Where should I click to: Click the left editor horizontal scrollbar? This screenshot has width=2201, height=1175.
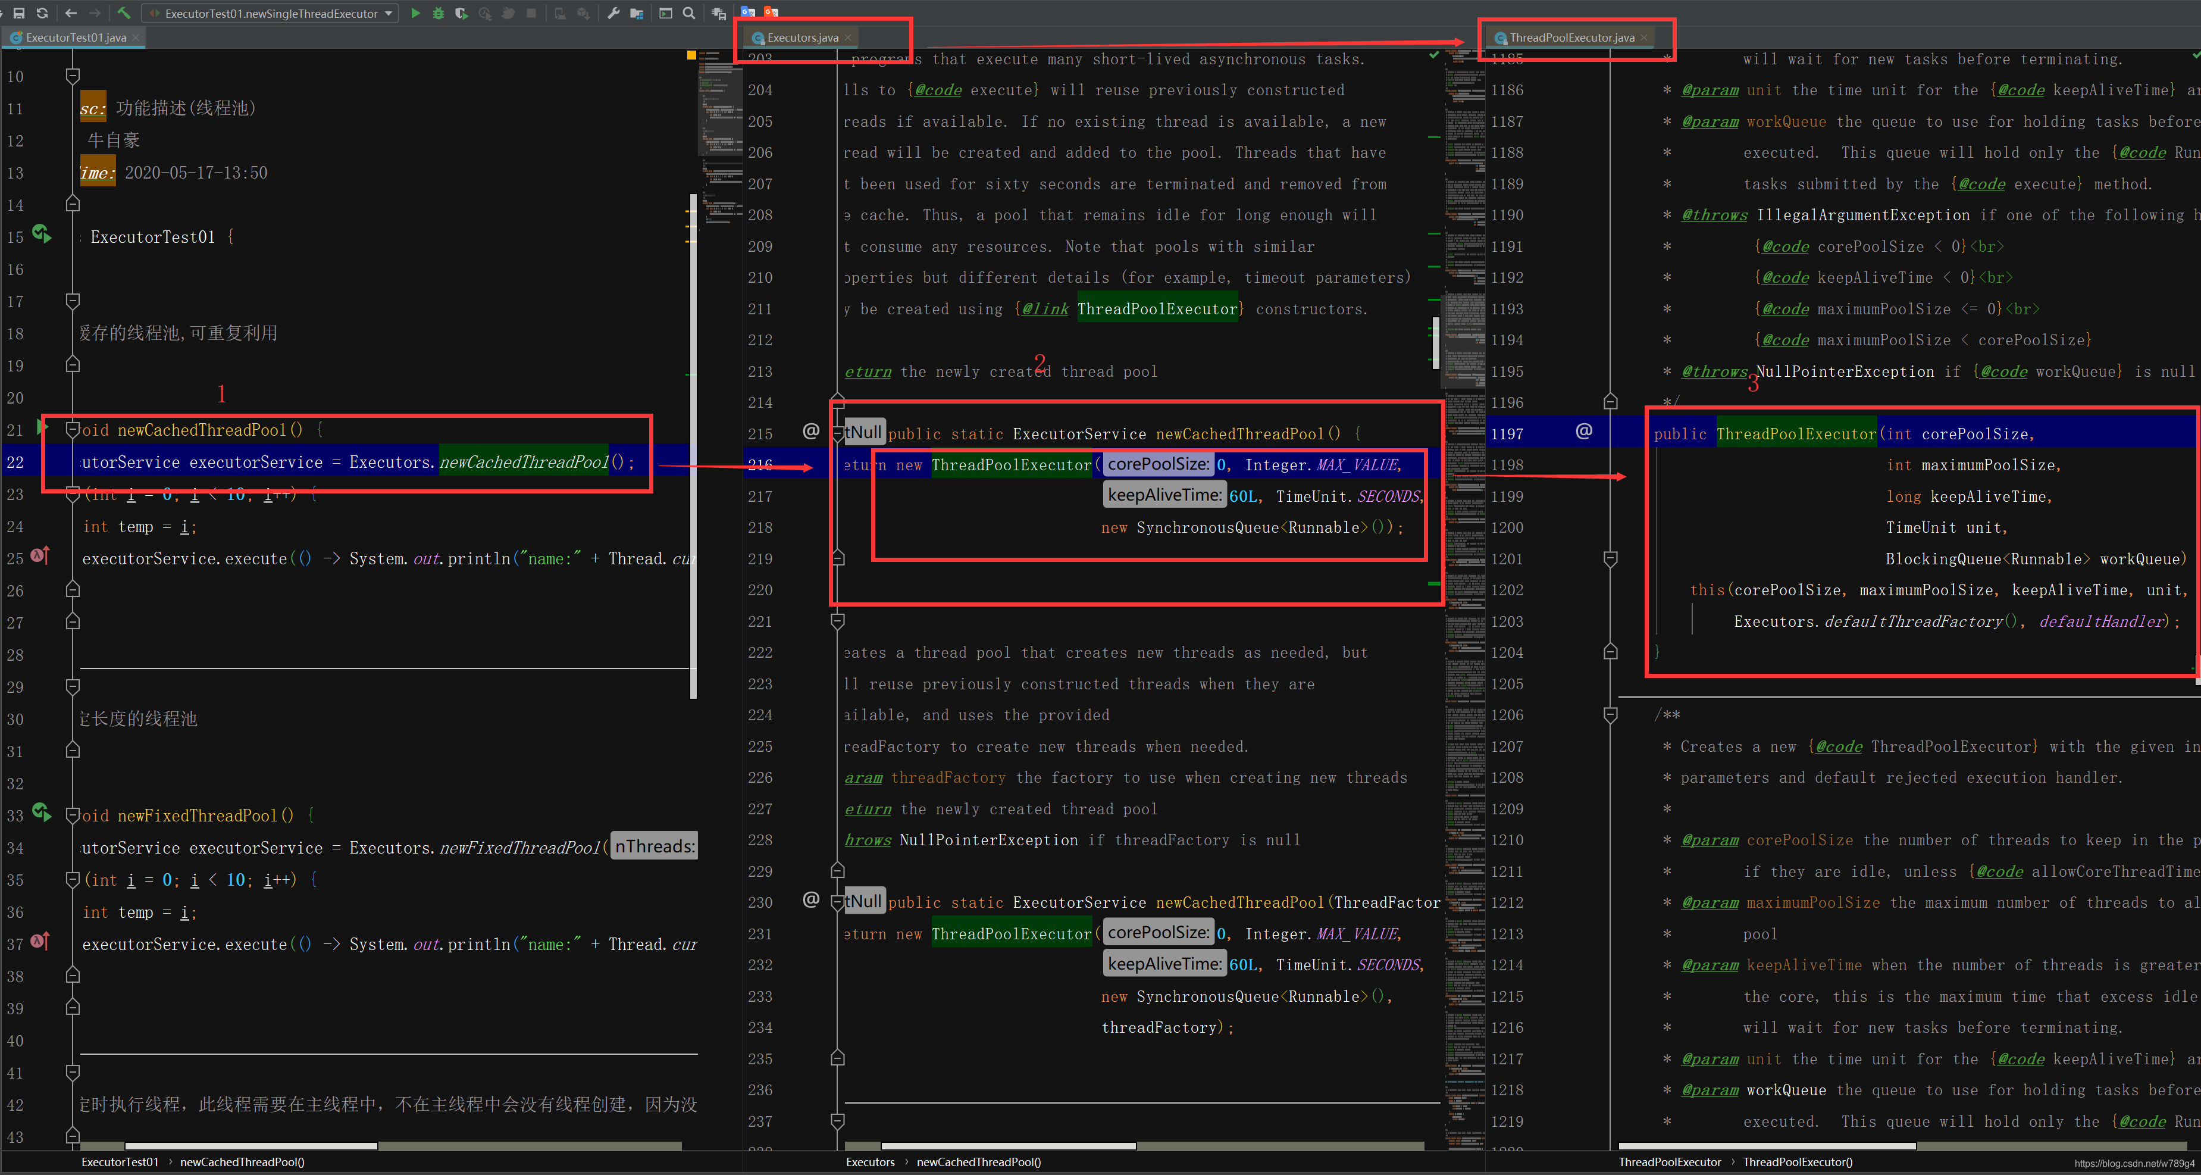[251, 1146]
